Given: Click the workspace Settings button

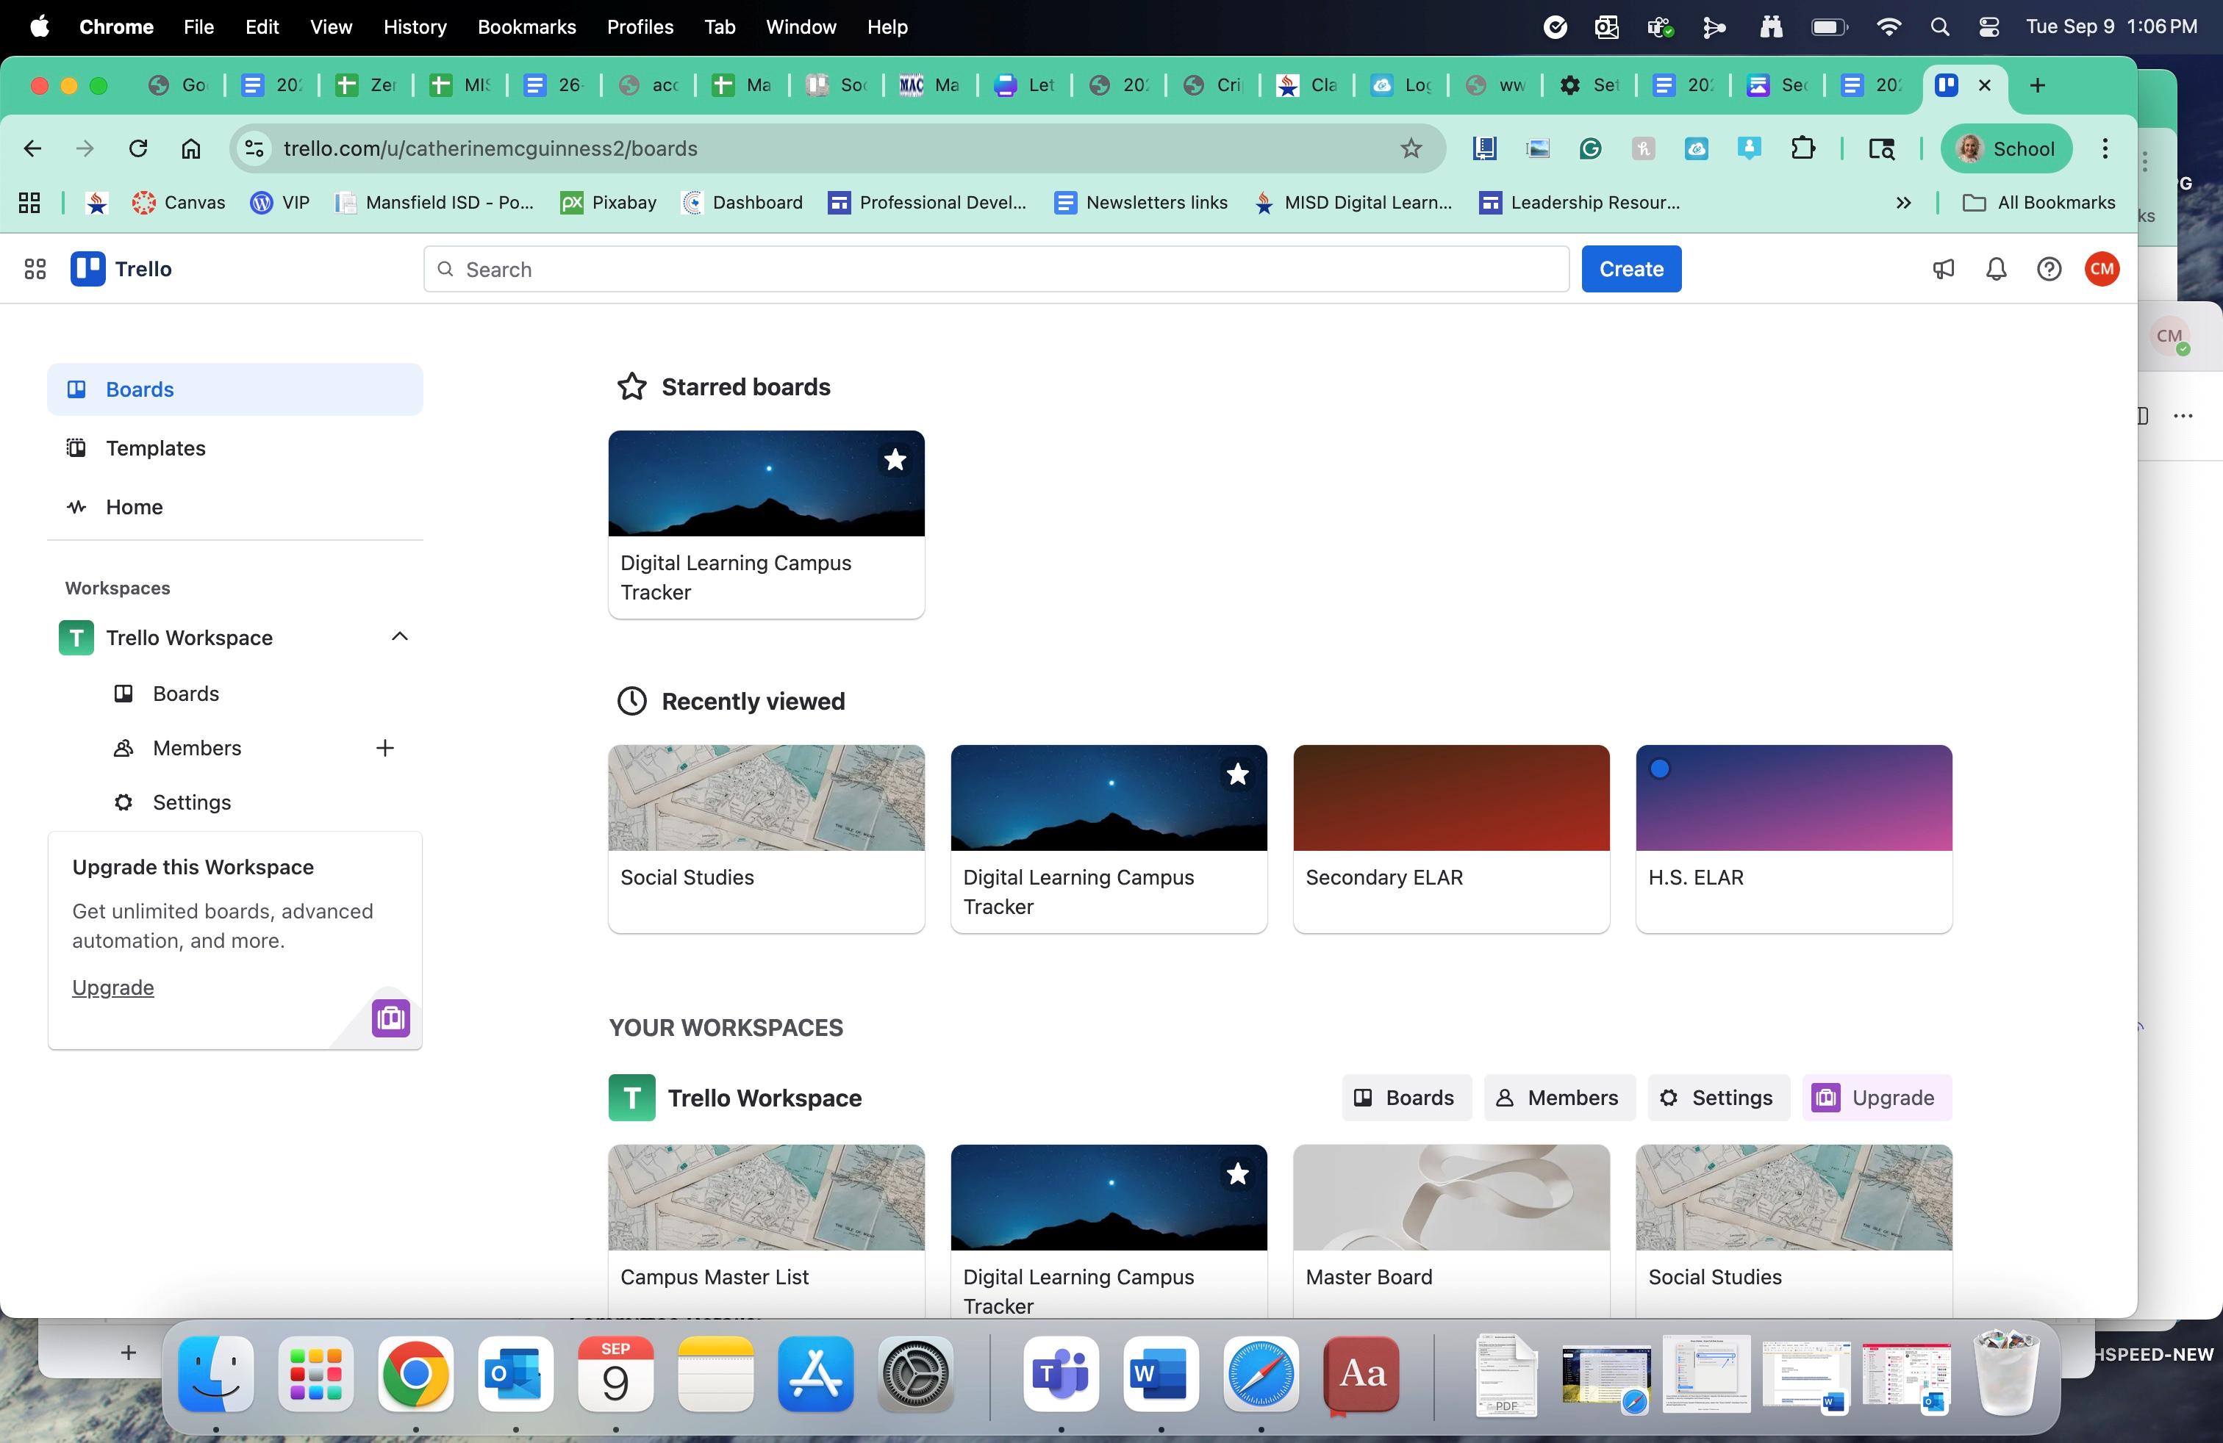Looking at the screenshot, I should pos(1718,1098).
